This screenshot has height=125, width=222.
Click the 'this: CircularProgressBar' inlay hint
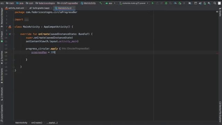[x=76, y=49]
